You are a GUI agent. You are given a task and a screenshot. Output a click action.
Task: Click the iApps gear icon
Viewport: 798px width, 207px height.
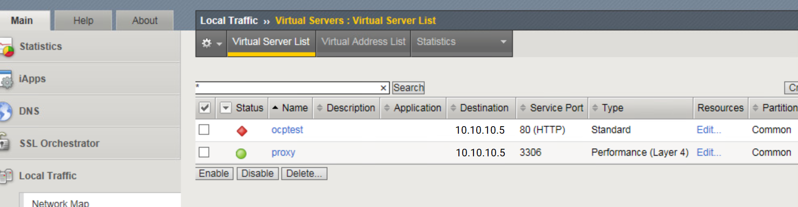click(x=6, y=80)
